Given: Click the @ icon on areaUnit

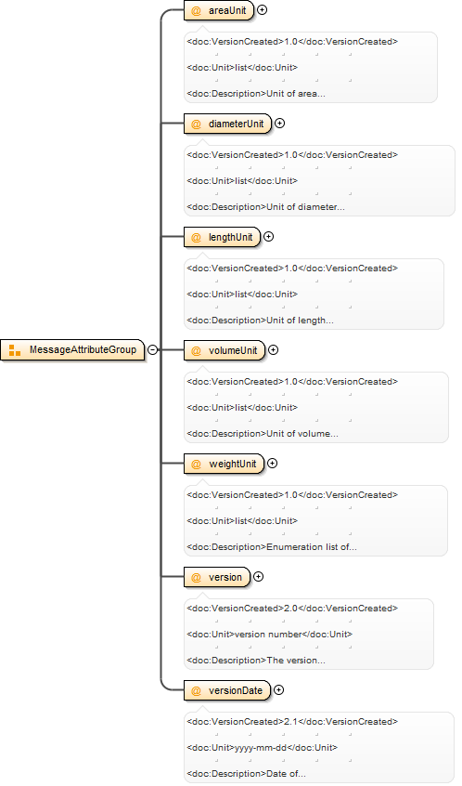Looking at the screenshot, I should tap(197, 10).
